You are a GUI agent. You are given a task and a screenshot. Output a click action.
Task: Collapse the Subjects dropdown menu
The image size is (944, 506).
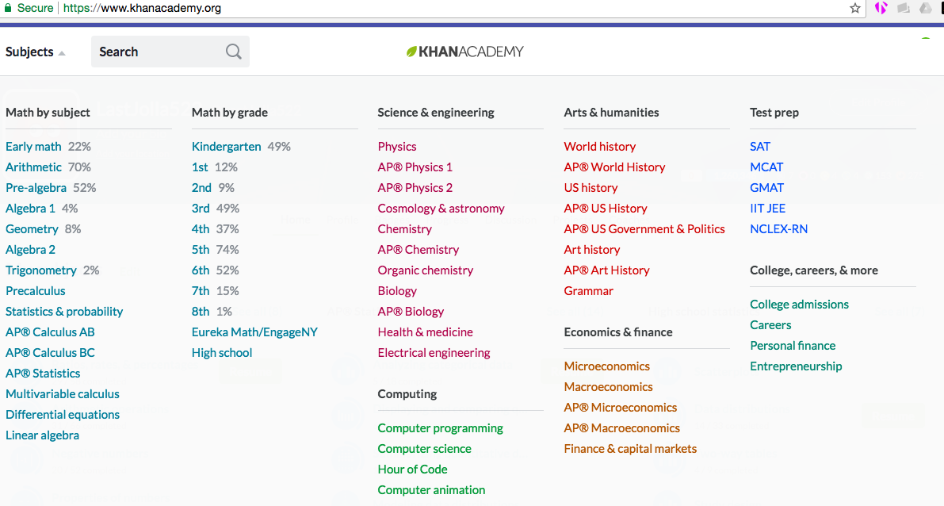[35, 52]
